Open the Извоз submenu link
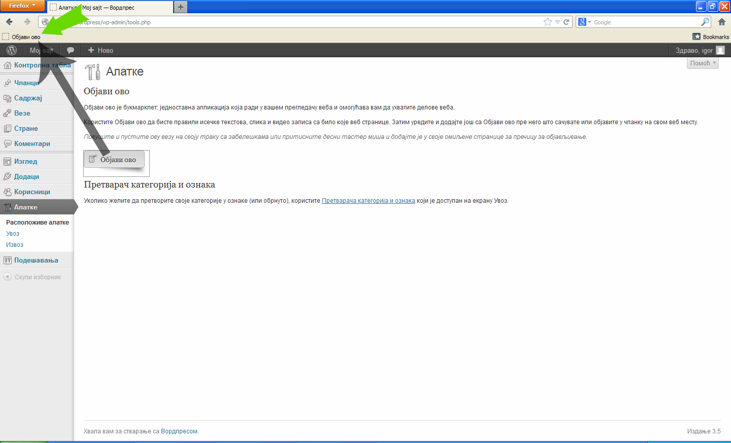 pyautogui.click(x=15, y=245)
